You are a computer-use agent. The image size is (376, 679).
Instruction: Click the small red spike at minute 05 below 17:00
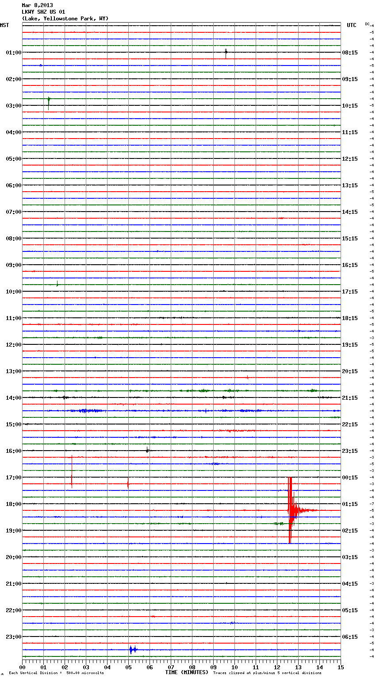tap(128, 484)
